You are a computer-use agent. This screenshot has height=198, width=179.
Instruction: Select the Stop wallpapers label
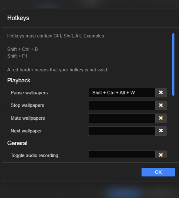pyautogui.click(x=27, y=105)
